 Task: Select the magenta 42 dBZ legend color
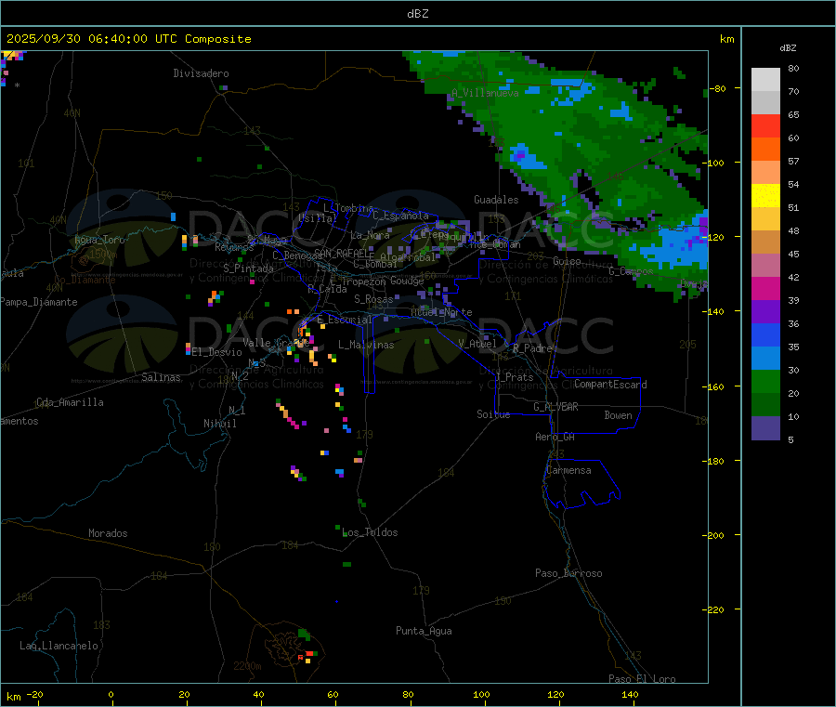tap(765, 288)
